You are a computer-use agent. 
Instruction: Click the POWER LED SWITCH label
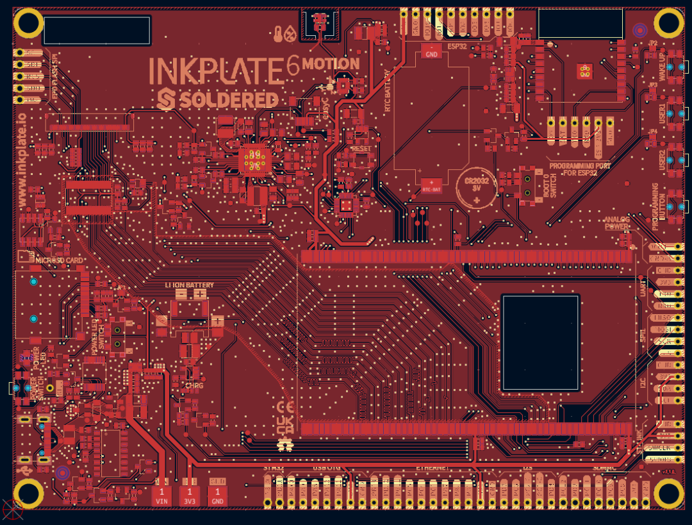coord(99,338)
